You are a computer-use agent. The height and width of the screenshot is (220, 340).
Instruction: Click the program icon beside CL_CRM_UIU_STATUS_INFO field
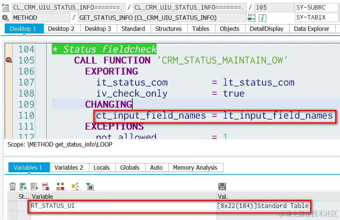[6, 8]
